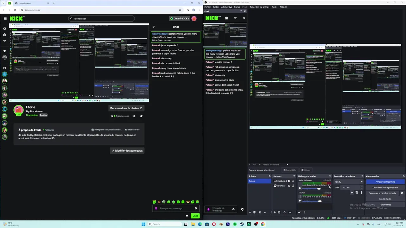Add a new source in OBS
The width and height of the screenshot is (406, 228).
[x=275, y=212]
